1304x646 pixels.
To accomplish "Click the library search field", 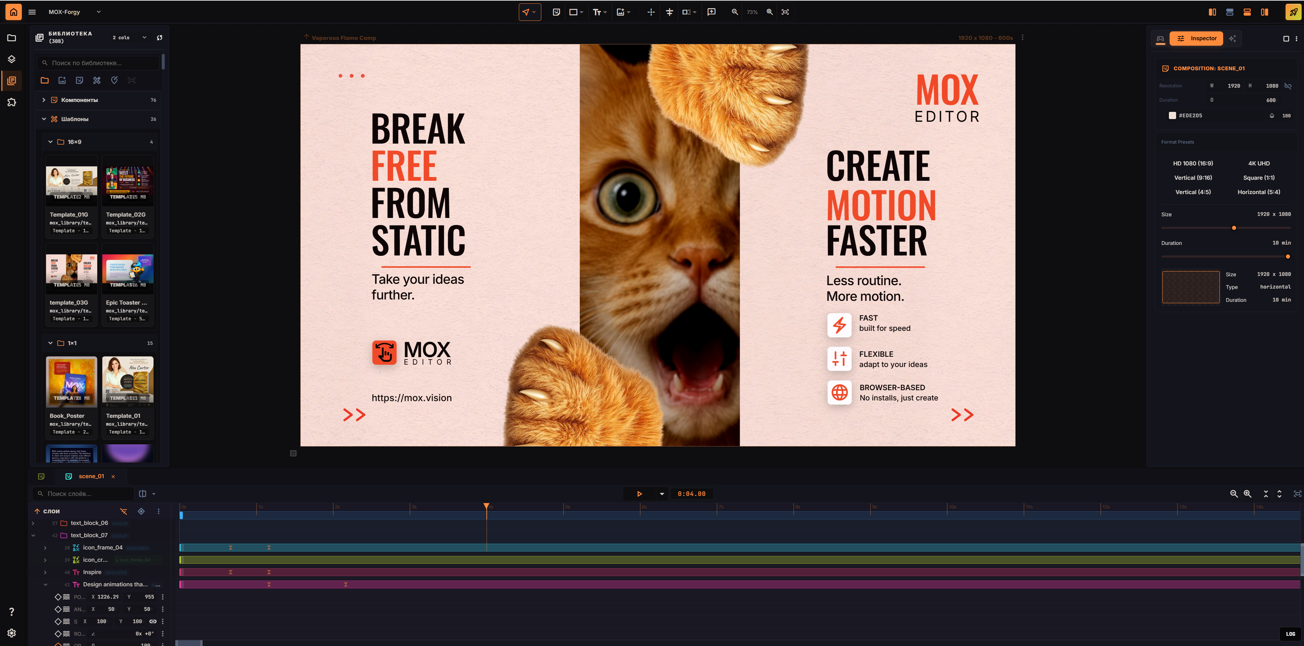I will [99, 63].
